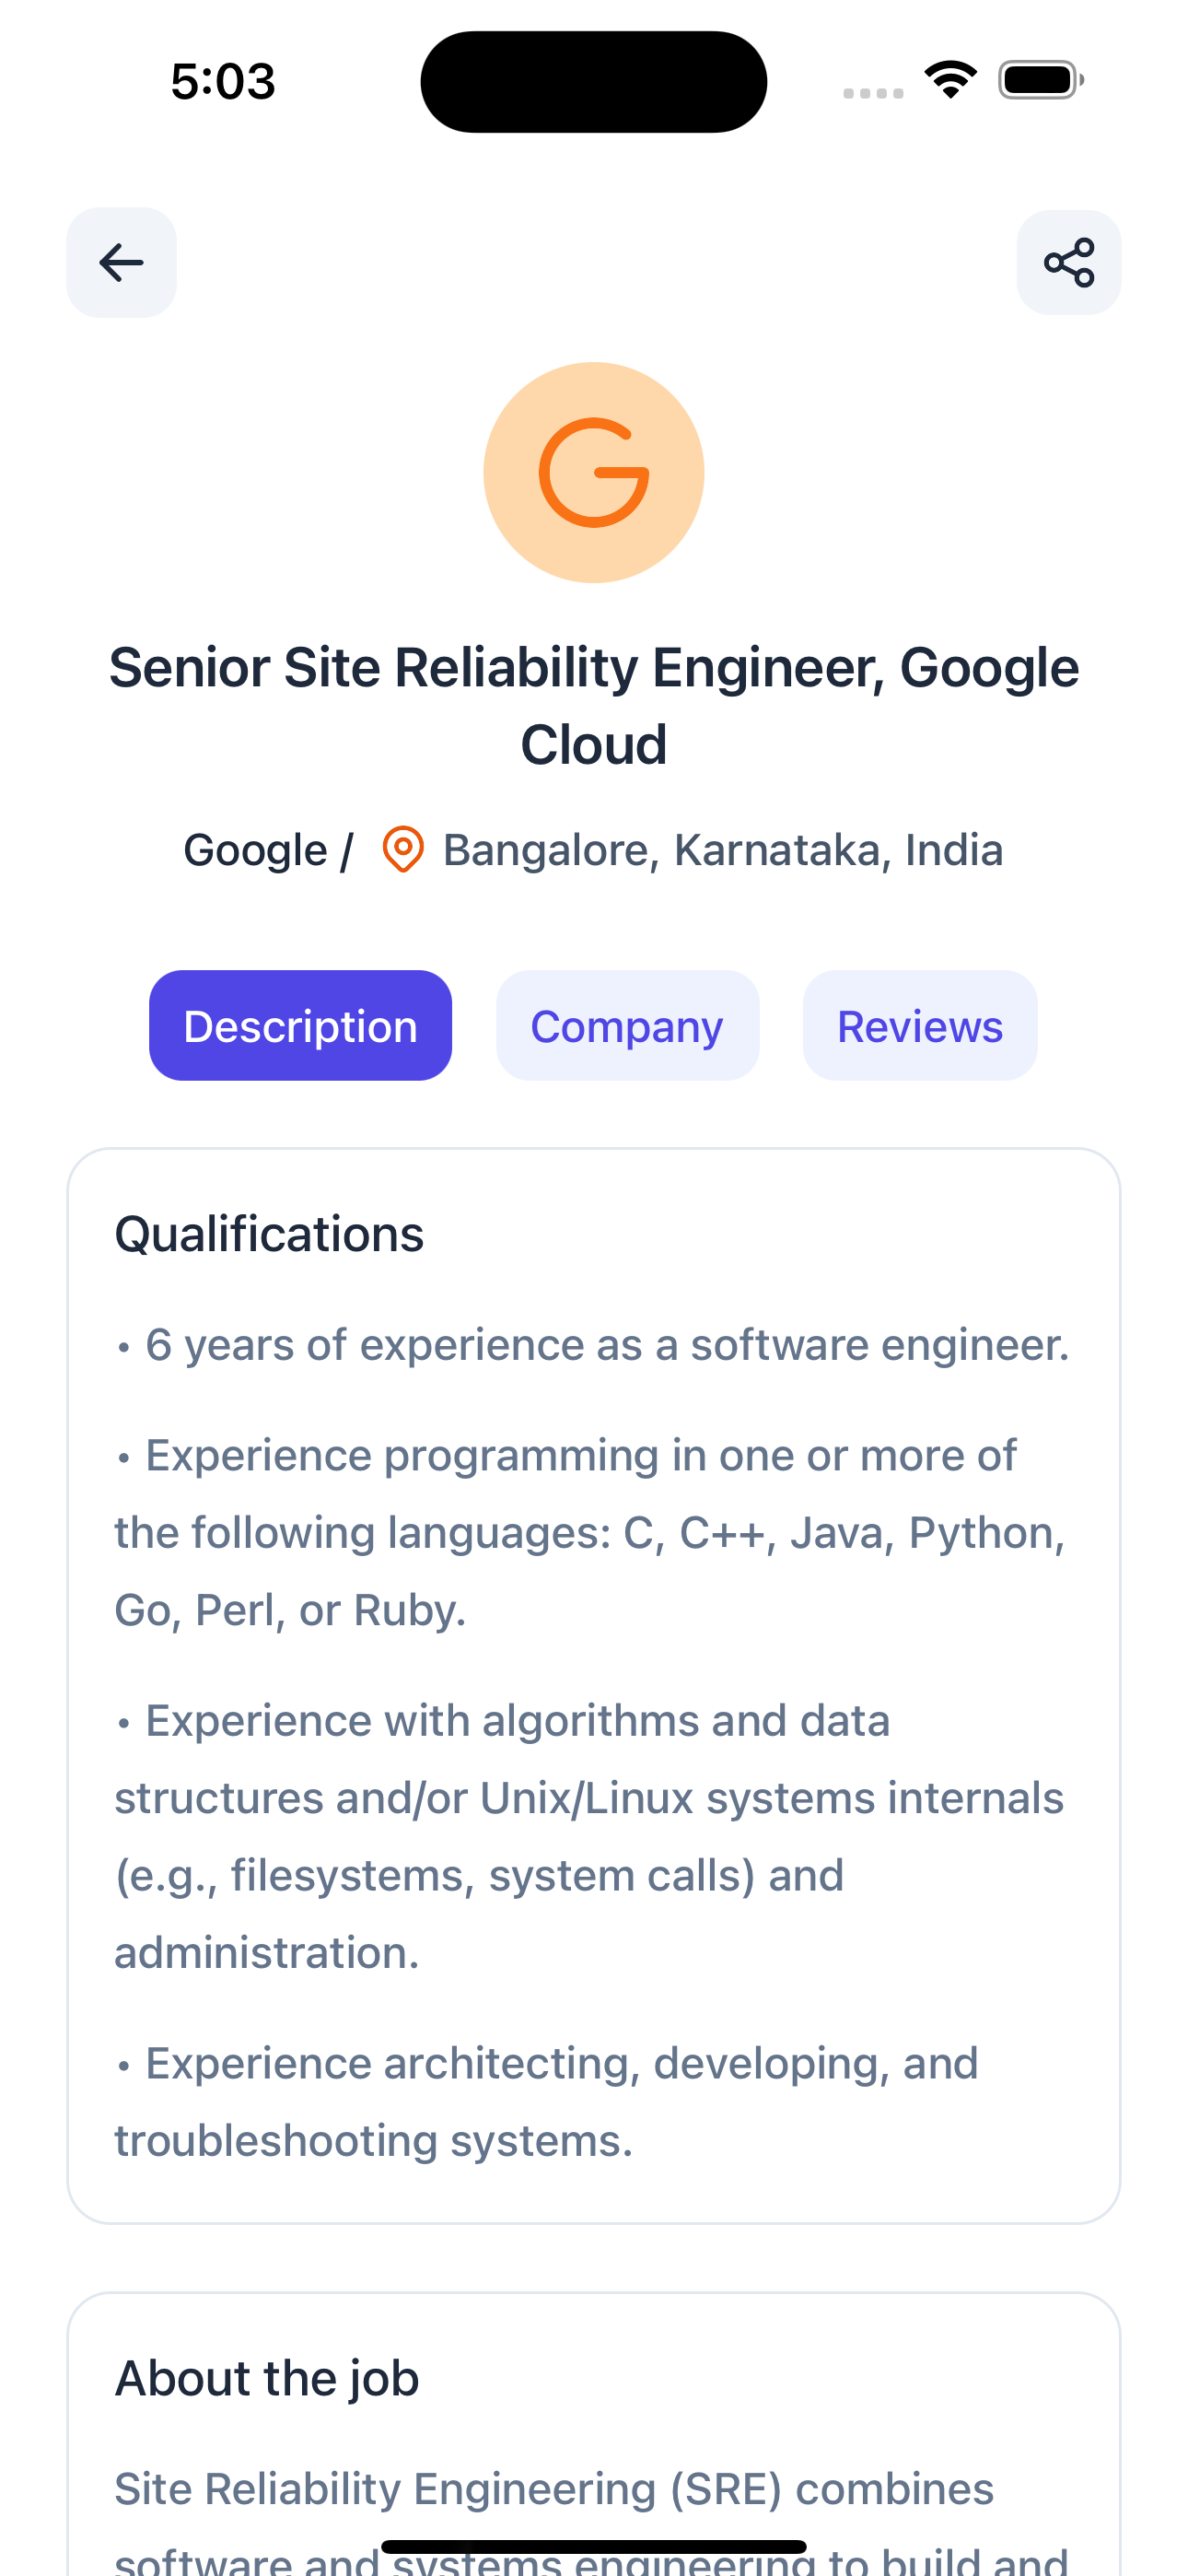Tap the Qualifications heading
The width and height of the screenshot is (1188, 2576).
tap(269, 1234)
